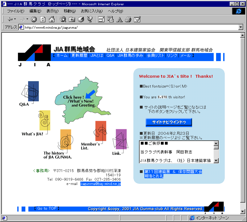Switch to Fullscreen view from toolbar
Viewport: 247px width, 222px height.
coord(101,19)
